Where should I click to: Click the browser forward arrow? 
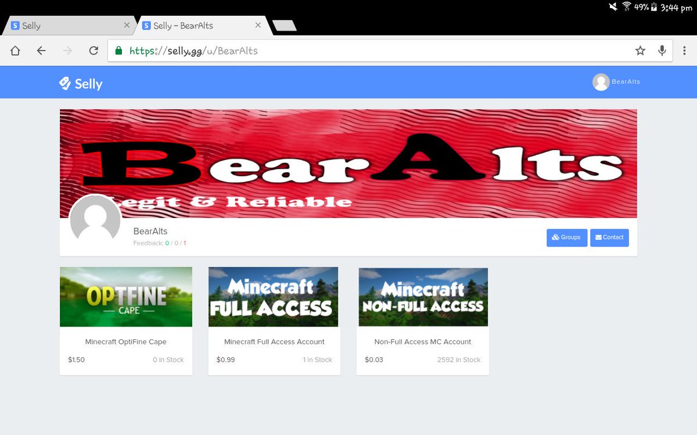(67, 50)
